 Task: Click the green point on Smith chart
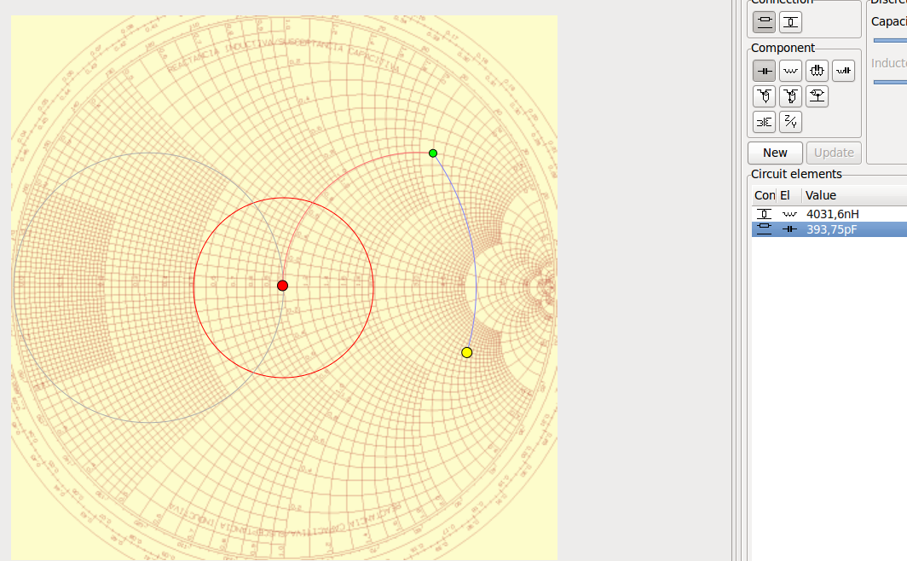[x=433, y=153]
